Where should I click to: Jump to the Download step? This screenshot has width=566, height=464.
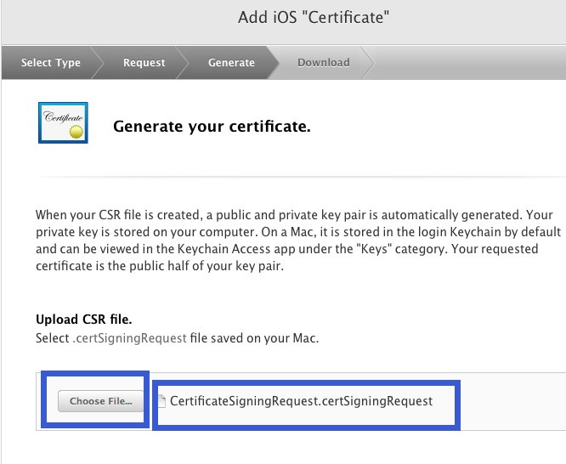coord(323,62)
